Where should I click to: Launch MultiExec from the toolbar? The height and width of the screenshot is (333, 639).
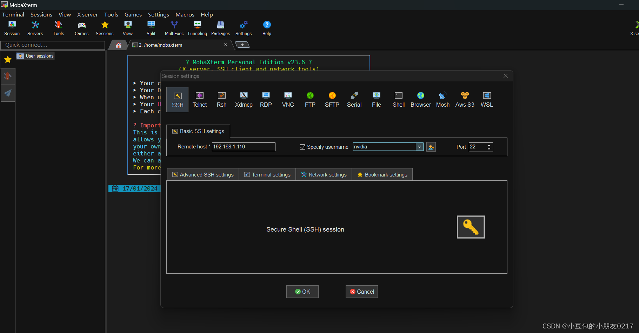tap(174, 28)
